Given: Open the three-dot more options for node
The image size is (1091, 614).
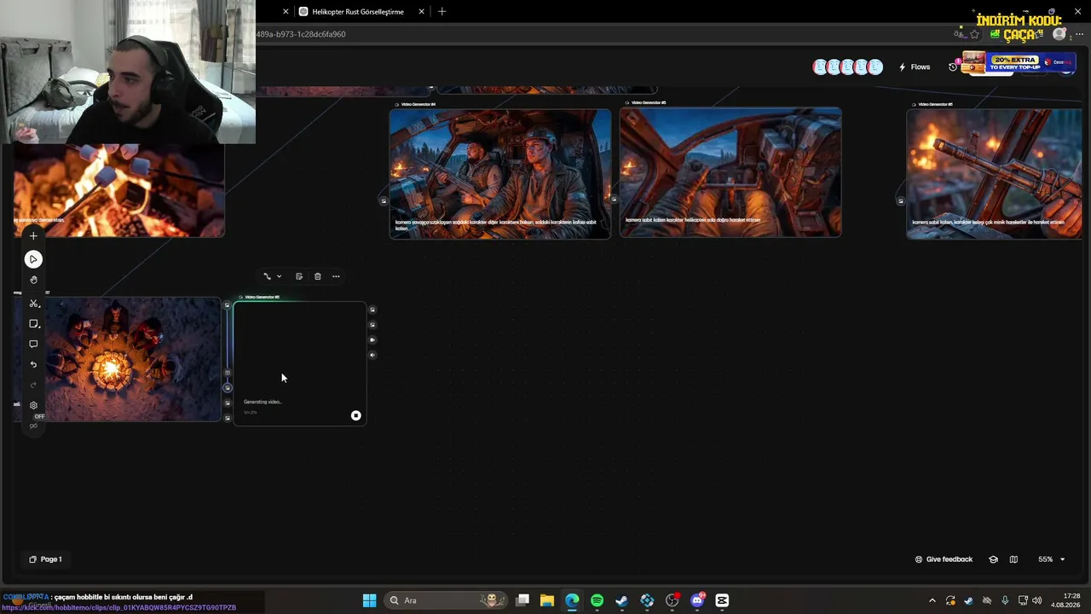Looking at the screenshot, I should [x=336, y=276].
